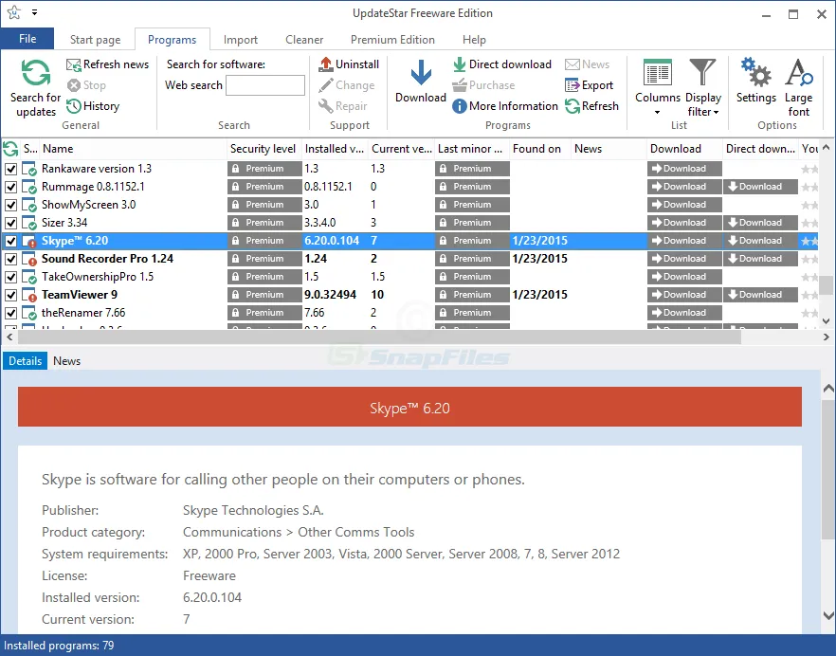Click Direct Download for Rummage row
Image resolution: width=836 pixels, height=656 pixels.
pyautogui.click(x=760, y=187)
